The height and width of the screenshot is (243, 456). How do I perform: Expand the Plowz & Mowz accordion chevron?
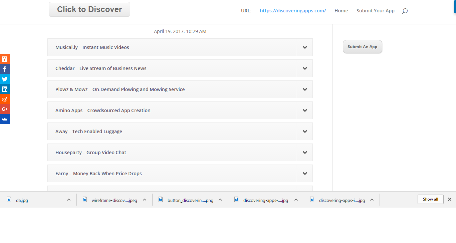(x=305, y=89)
